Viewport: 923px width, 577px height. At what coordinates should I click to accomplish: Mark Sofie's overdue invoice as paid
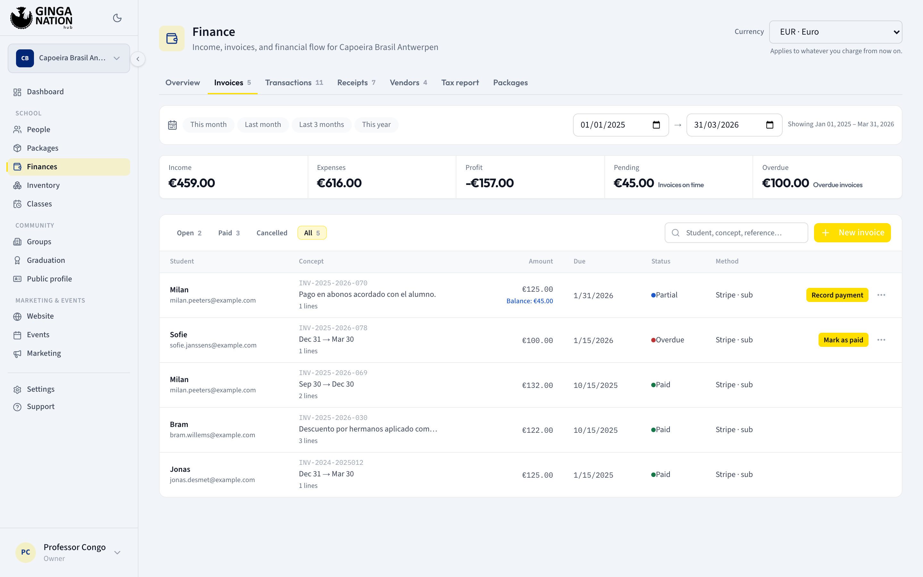pos(843,340)
